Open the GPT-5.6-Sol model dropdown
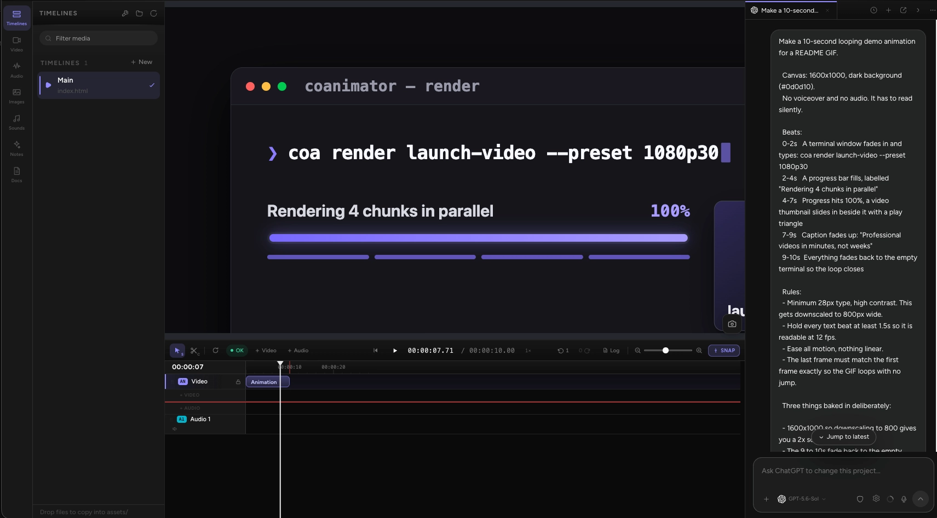This screenshot has width=937, height=518. (x=802, y=499)
